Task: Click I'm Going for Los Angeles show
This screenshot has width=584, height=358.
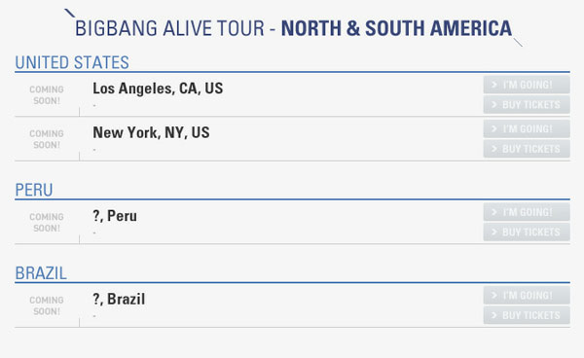Action: coord(527,85)
